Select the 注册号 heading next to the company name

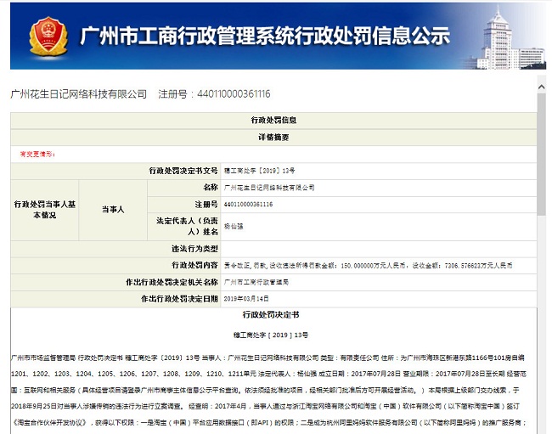(x=214, y=94)
